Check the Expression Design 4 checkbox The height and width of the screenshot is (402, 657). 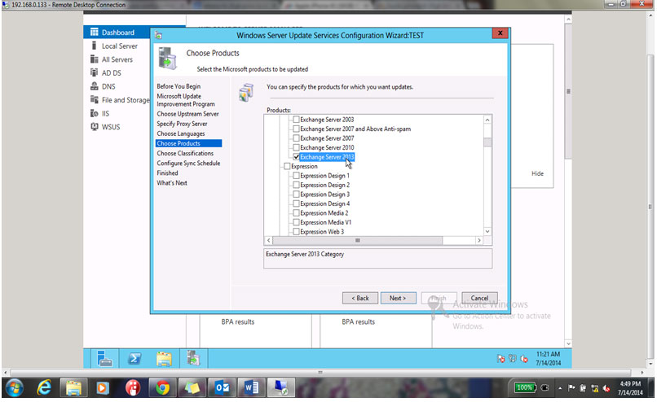coord(296,203)
